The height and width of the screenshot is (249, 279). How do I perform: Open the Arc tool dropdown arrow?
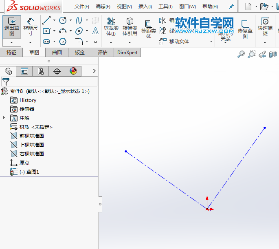[x=70, y=31]
